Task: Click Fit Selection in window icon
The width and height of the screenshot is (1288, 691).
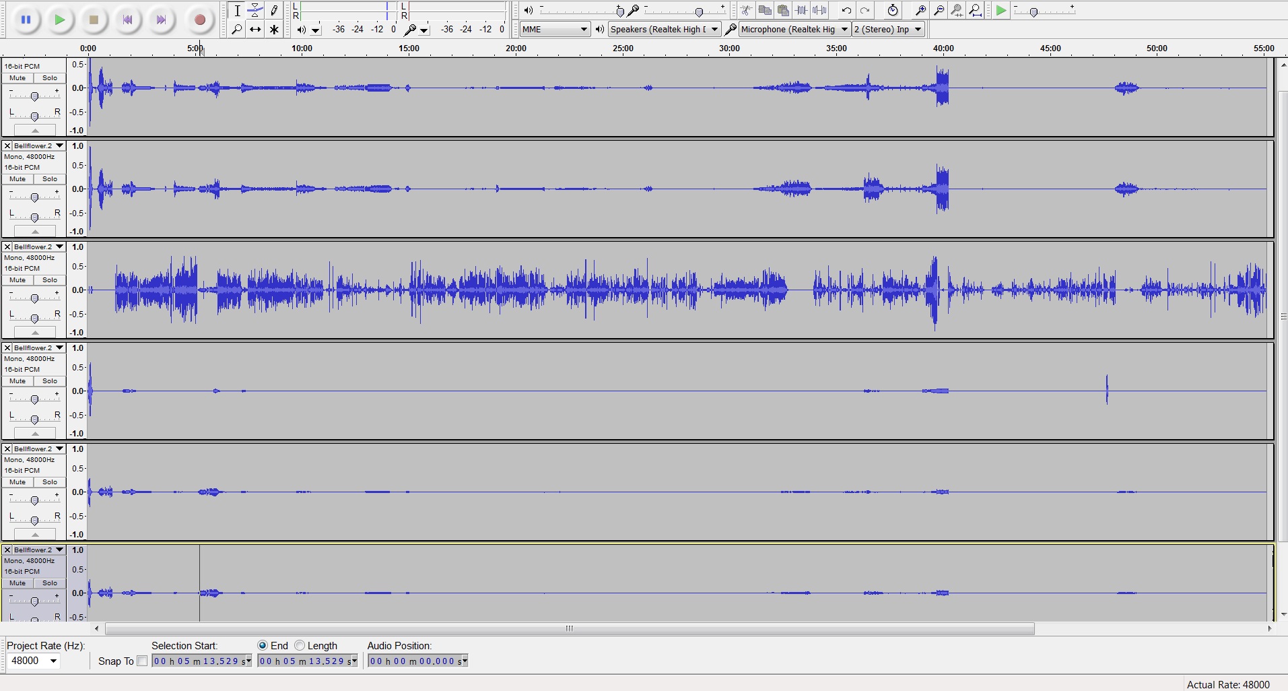Action: [x=957, y=10]
